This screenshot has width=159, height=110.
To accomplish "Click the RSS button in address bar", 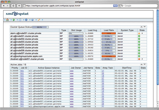I will (x=116, y=5).
